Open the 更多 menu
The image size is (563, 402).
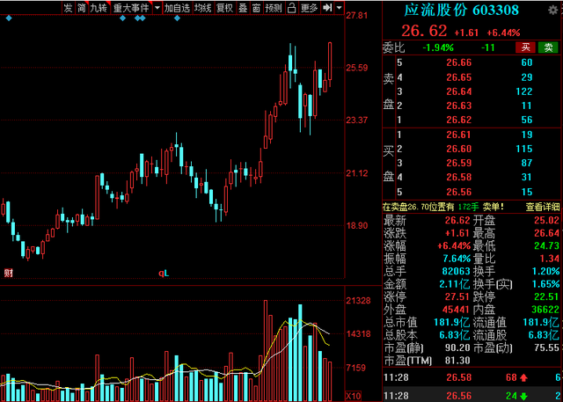(309, 8)
